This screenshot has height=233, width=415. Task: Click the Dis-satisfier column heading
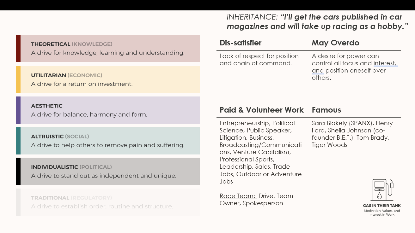point(241,43)
